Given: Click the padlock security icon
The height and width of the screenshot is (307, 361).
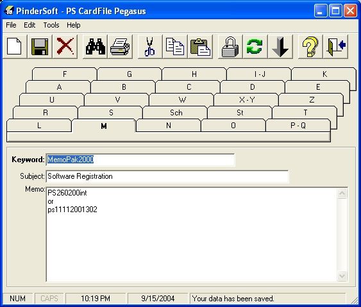Looking at the screenshot, I should [230, 47].
